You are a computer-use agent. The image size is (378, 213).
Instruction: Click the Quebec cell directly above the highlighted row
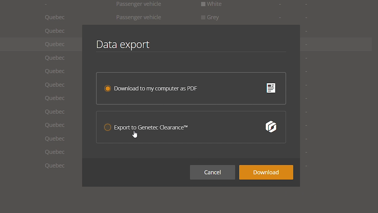[54, 31]
